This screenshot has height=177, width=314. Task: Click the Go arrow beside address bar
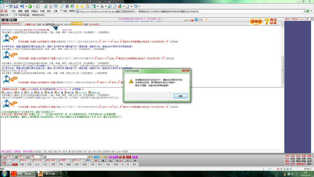[308, 11]
